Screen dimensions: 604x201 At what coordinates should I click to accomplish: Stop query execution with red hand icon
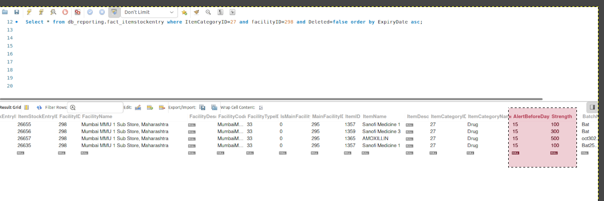(x=65, y=11)
